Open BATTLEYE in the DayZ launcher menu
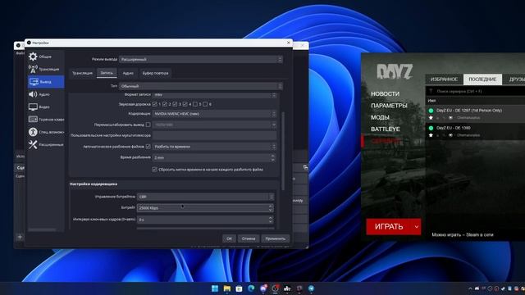This screenshot has height=295, width=525. (x=386, y=129)
